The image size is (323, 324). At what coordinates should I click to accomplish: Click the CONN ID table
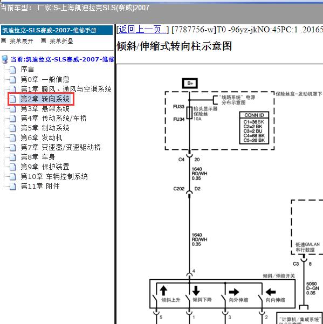[x=255, y=128]
